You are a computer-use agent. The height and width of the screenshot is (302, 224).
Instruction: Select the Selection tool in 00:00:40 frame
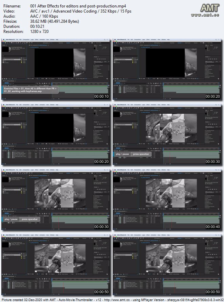click(x=115, y=173)
